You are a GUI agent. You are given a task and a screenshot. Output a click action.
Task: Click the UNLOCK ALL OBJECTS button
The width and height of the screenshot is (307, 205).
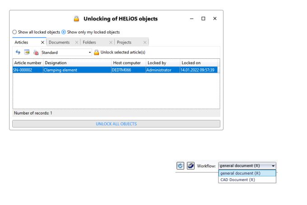click(x=116, y=124)
